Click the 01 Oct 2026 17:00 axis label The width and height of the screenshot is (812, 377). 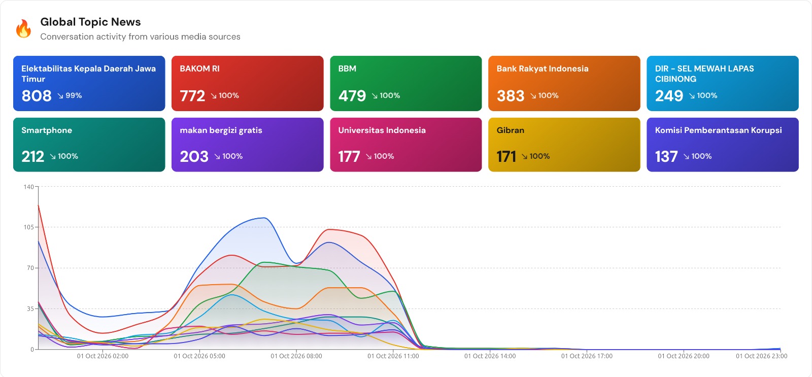click(587, 356)
